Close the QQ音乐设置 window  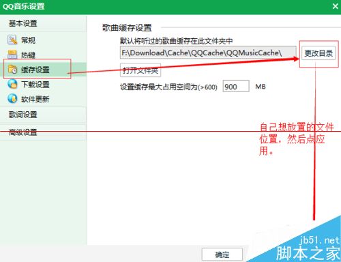click(336, 6)
